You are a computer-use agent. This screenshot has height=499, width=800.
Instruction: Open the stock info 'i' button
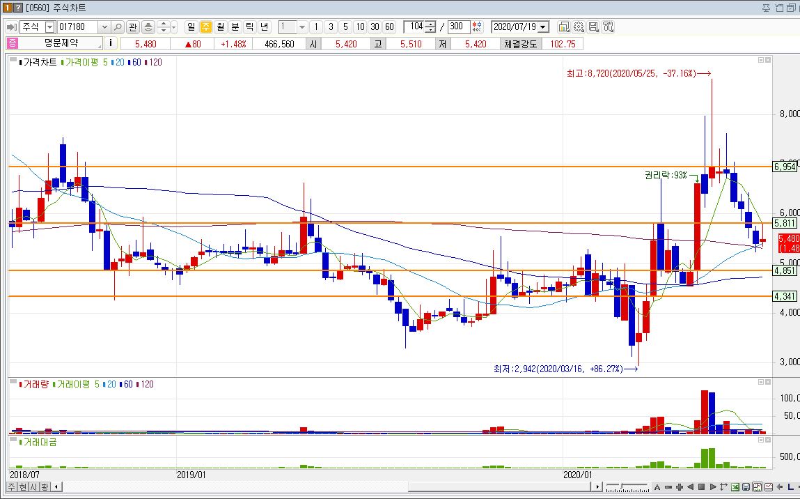tap(111, 43)
